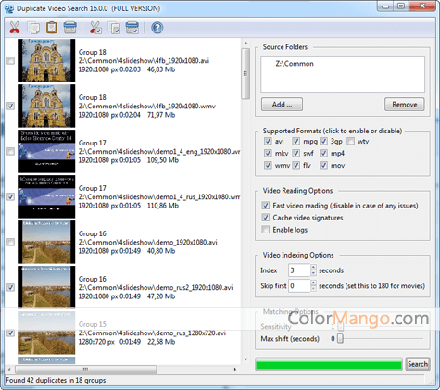The image size is (440, 390).
Task: Click the results list scroll up arrow
Action: [245, 44]
